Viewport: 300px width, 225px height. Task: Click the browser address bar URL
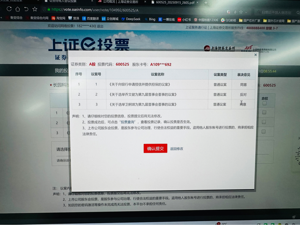[x=95, y=10]
